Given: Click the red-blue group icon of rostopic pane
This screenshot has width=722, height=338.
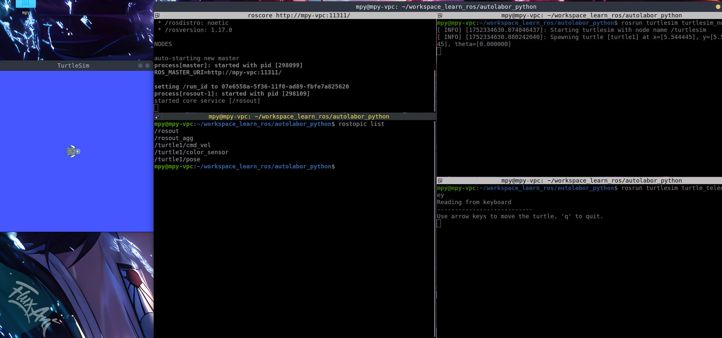Looking at the screenshot, I should (x=157, y=117).
